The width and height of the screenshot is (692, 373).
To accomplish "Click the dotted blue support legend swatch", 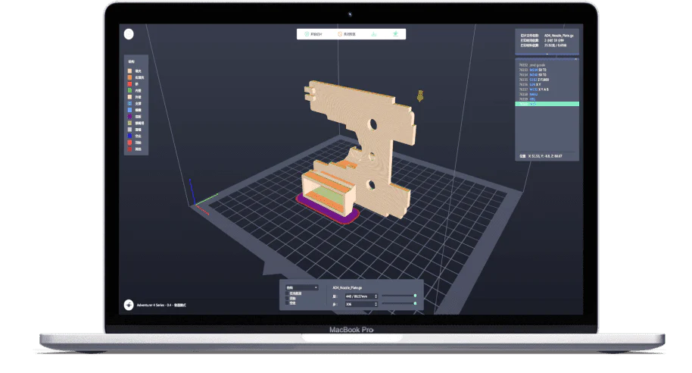I will point(129,103).
